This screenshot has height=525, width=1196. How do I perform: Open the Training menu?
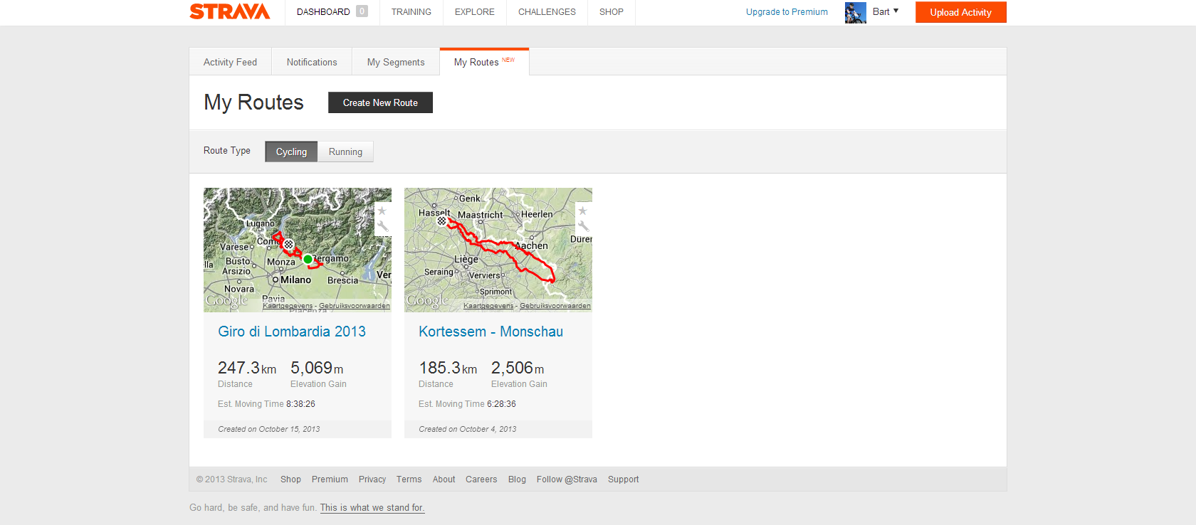tap(411, 12)
